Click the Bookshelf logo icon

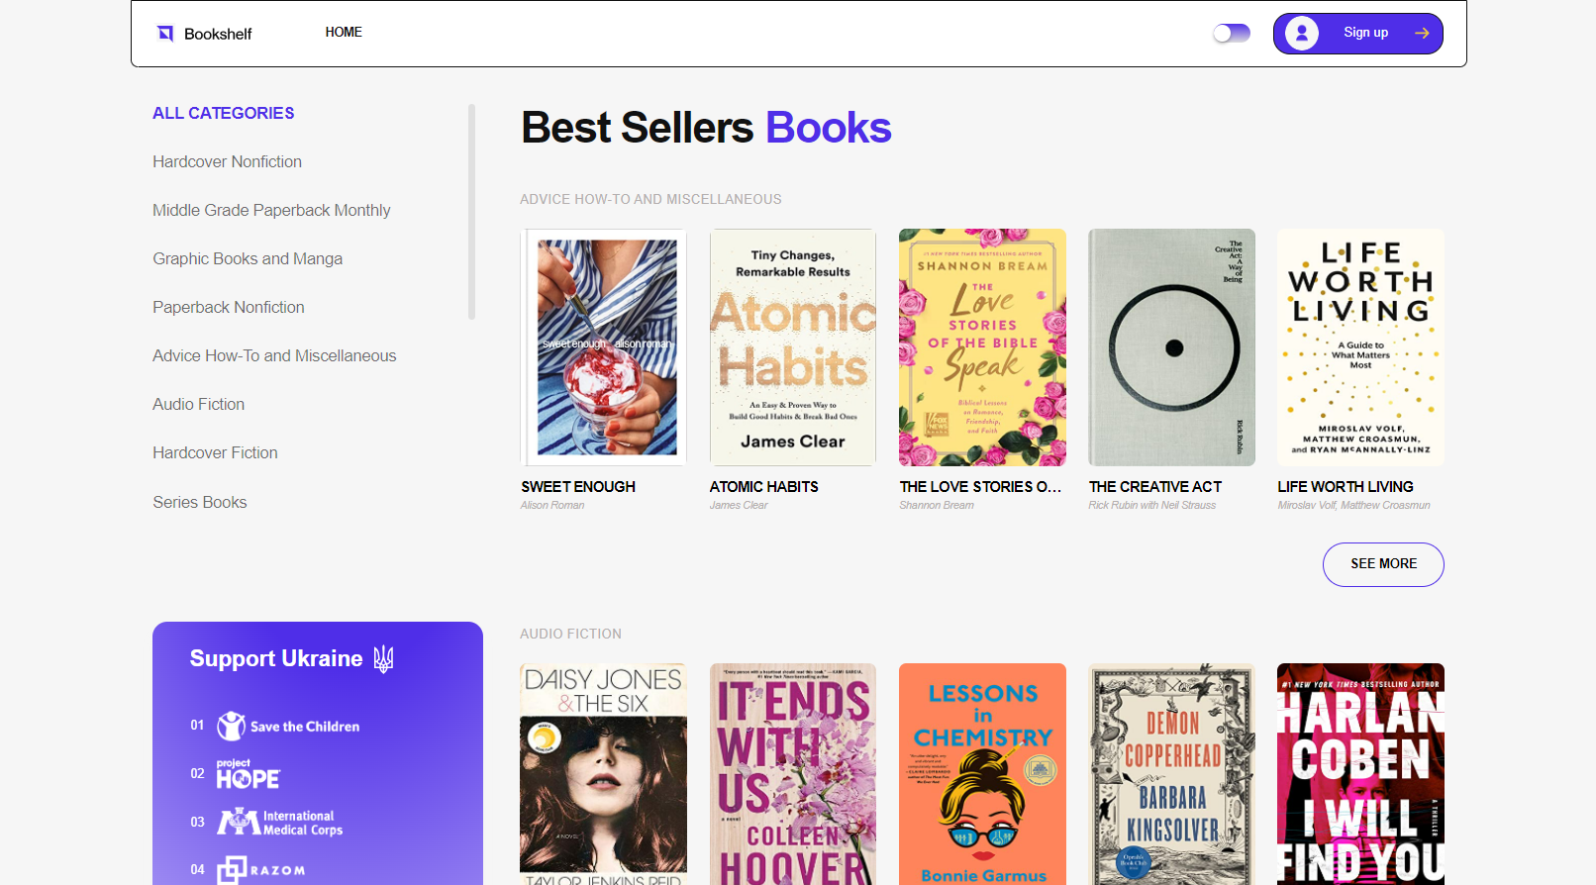point(165,34)
